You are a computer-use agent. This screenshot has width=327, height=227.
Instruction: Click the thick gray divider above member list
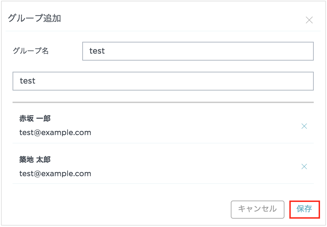[x=163, y=102]
